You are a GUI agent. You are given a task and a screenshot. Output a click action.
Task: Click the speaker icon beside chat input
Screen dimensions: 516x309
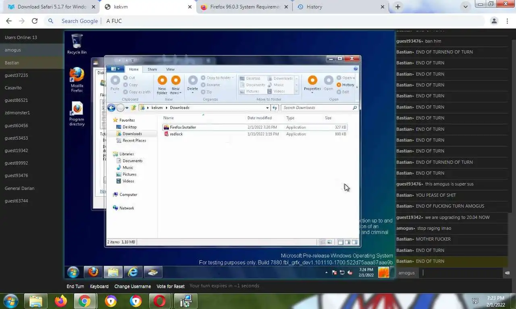point(507,273)
